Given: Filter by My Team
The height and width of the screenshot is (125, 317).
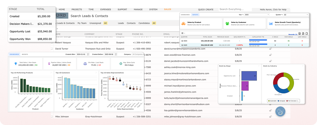Looking at the screenshot, I should tap(82, 23).
